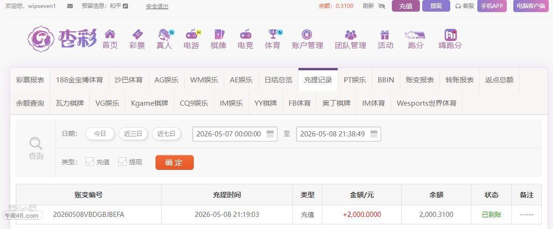The image size is (553, 229).
Task: Open 电竞 esports controller icon
Action: 246,34
